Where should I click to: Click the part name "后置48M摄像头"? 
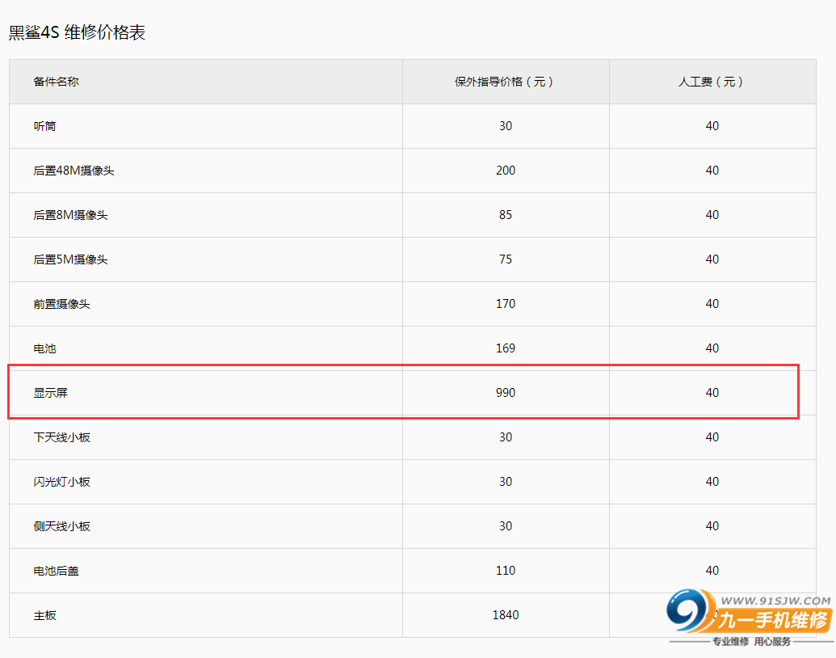pyautogui.click(x=74, y=171)
